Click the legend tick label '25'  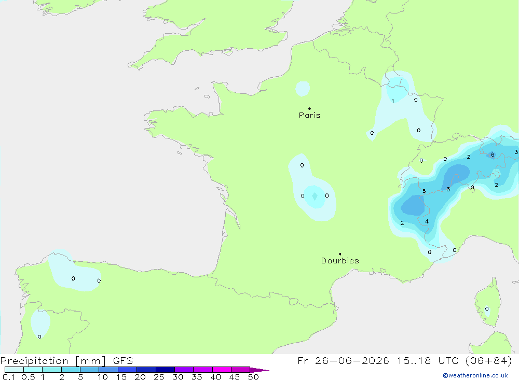tap(159, 377)
